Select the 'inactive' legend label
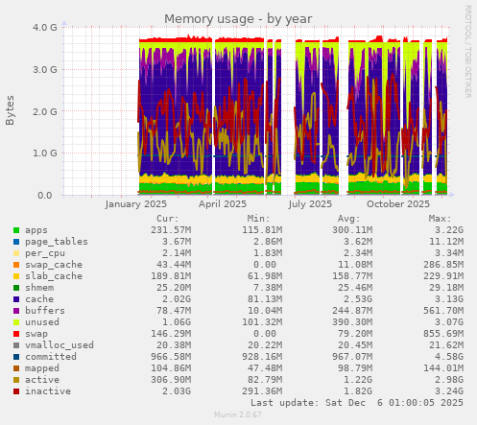Screen dimensions: 477x425 coord(48,391)
